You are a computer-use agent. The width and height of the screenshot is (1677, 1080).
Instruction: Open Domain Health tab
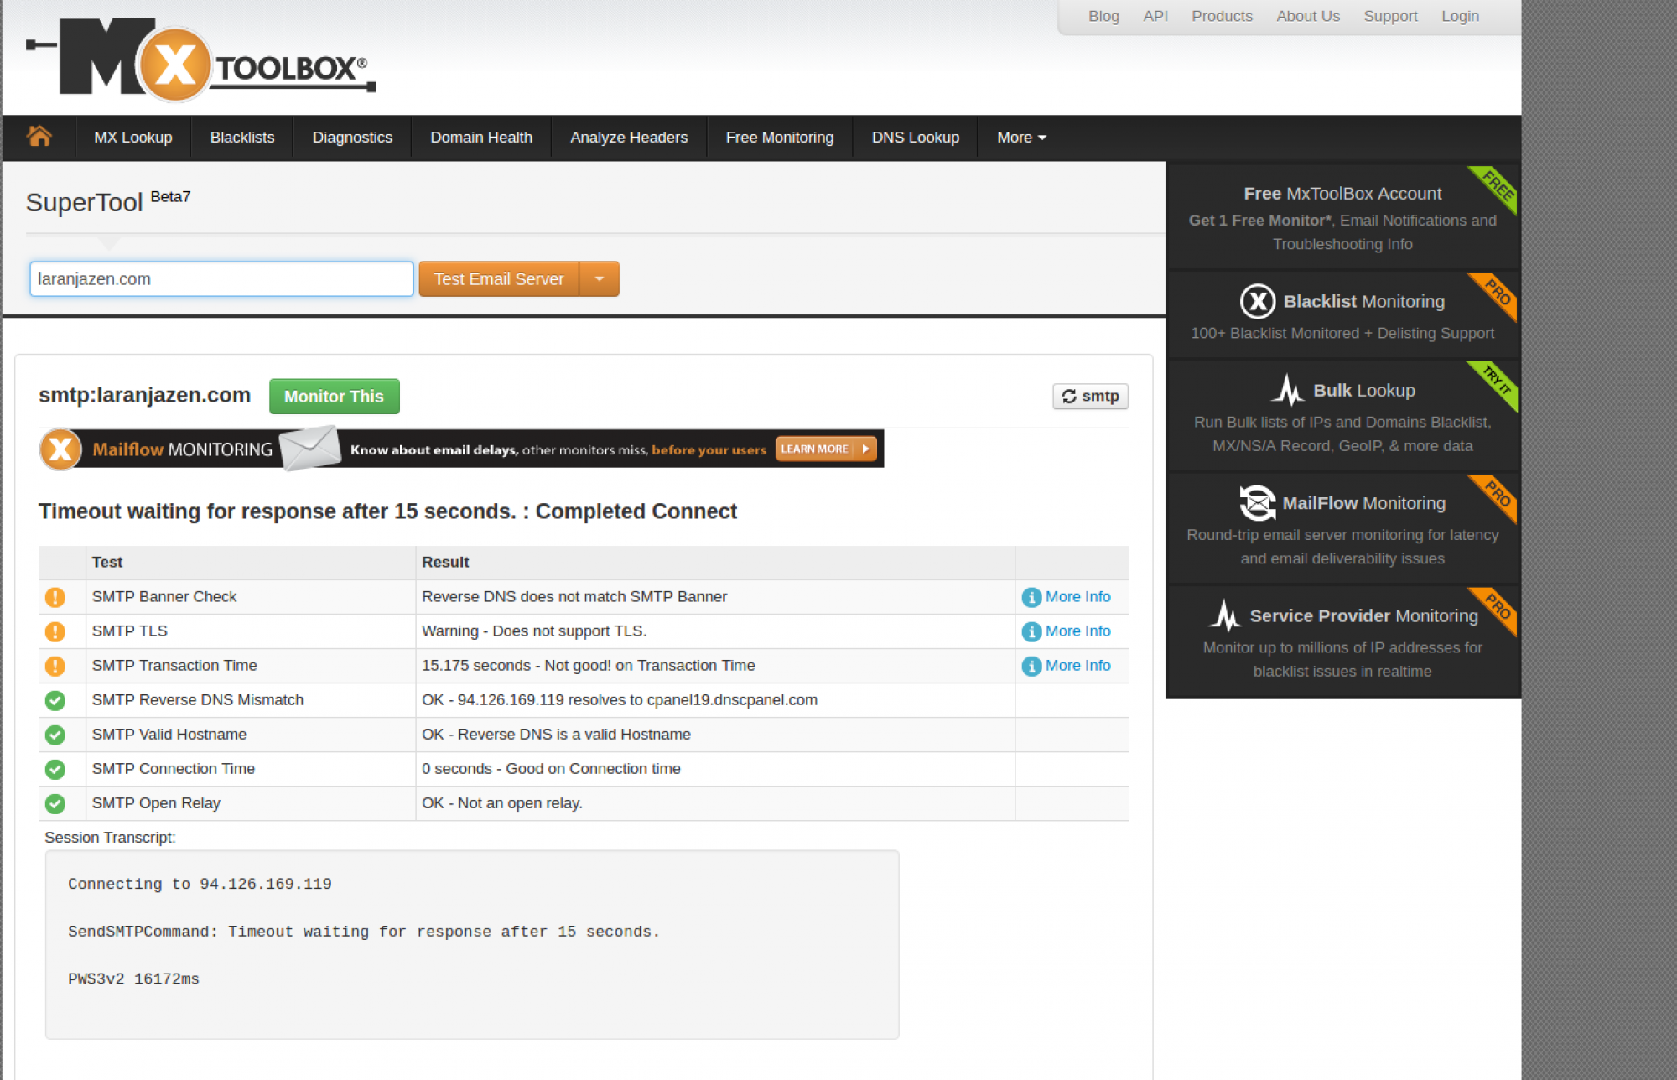pos(481,138)
